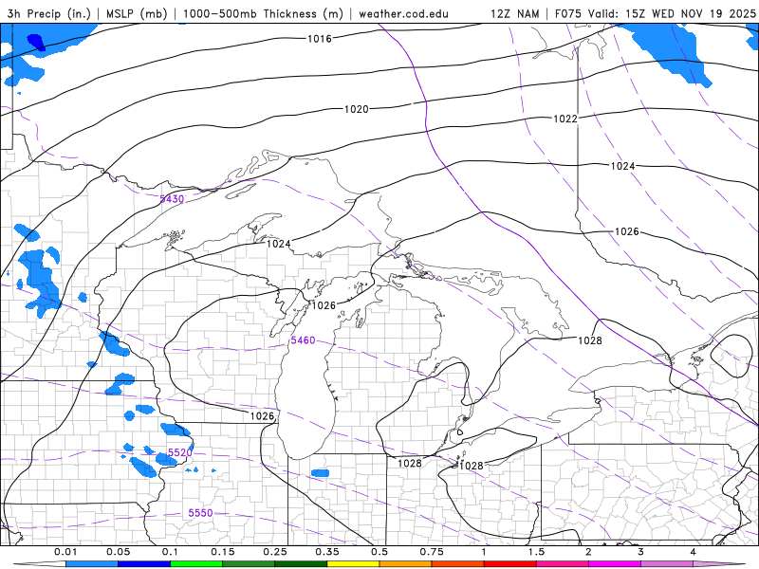Click the 4 legend value
Screen dimensions: 759x569
point(694,552)
